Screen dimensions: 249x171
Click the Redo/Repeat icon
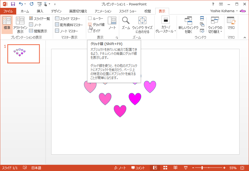tap(32, 4)
